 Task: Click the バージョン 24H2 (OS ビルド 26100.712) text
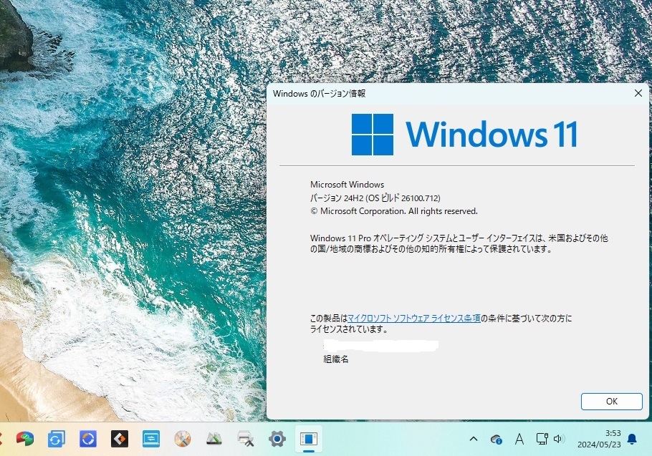(375, 198)
